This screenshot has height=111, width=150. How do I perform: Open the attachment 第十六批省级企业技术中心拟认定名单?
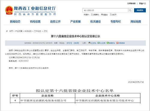click(x=32, y=68)
